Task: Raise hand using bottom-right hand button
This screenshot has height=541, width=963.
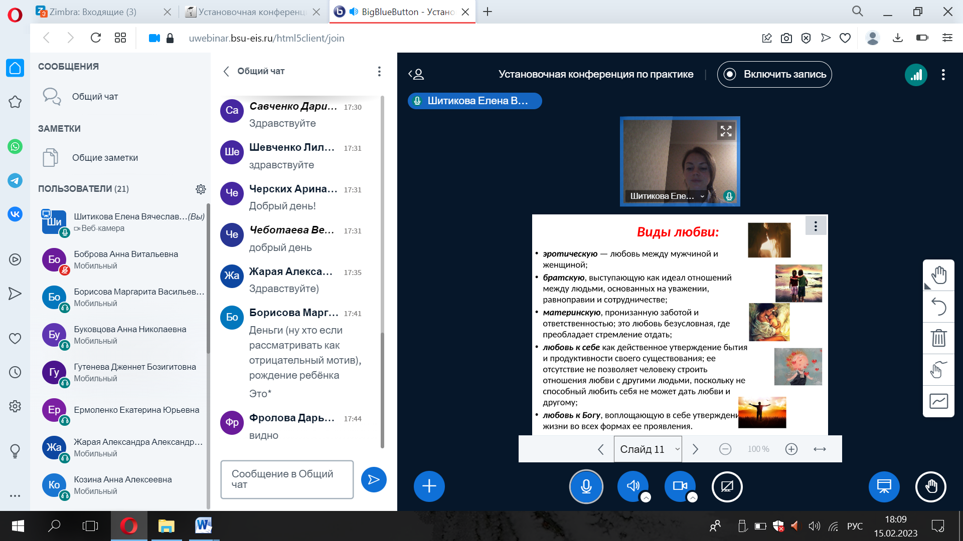Action: pos(931,486)
